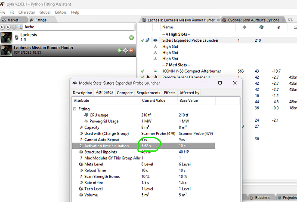Click the CPU usage chip icon in attributes
The width and height of the screenshot is (297, 202).
(86, 115)
